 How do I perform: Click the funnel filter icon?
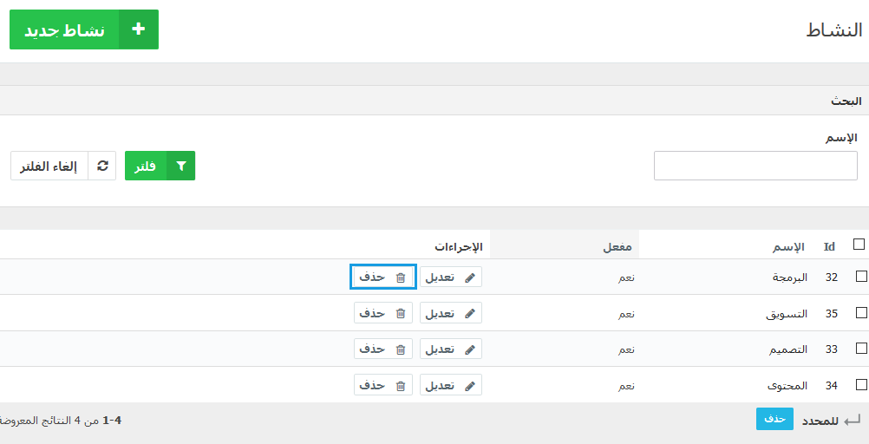pos(180,166)
